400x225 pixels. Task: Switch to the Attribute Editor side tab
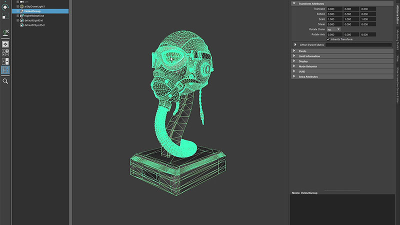coord(397,14)
